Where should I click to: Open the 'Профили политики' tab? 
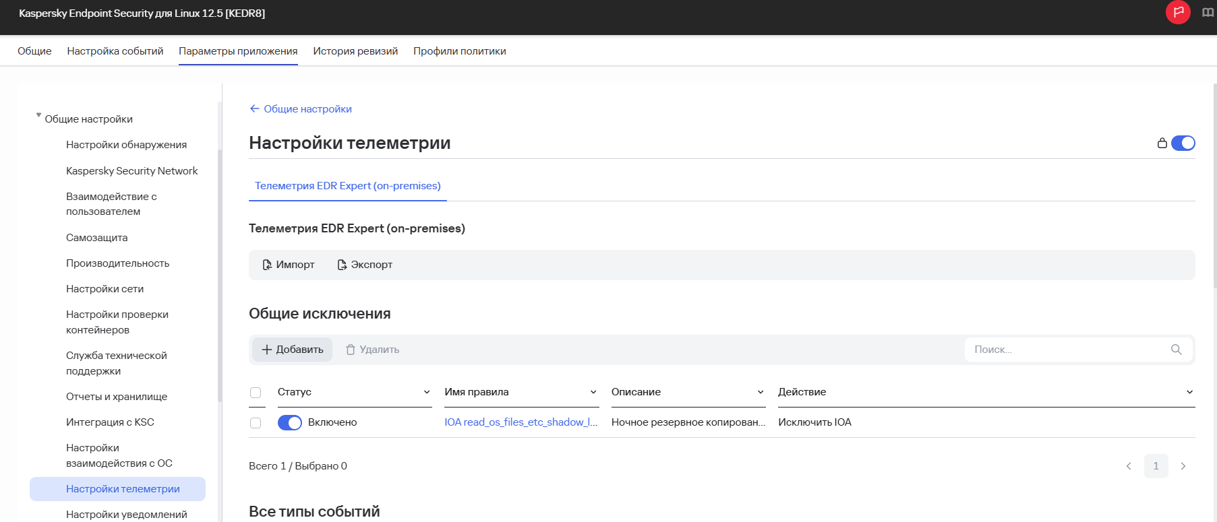[x=460, y=51]
